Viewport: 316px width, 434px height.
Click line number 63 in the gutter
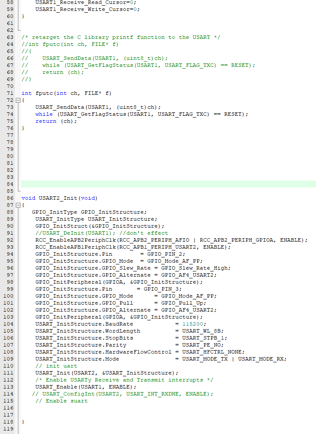(10, 37)
